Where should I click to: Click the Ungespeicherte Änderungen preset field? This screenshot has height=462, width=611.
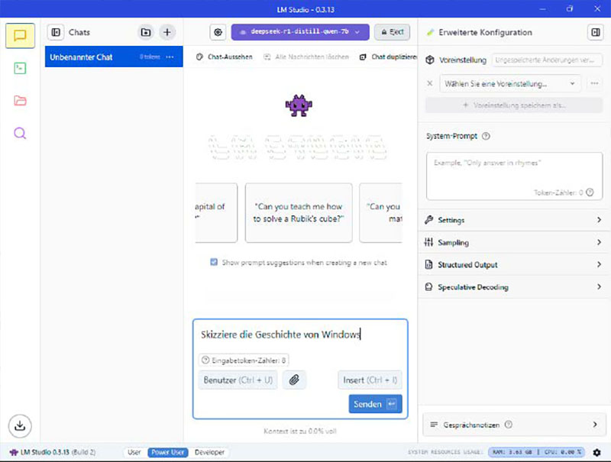point(547,60)
